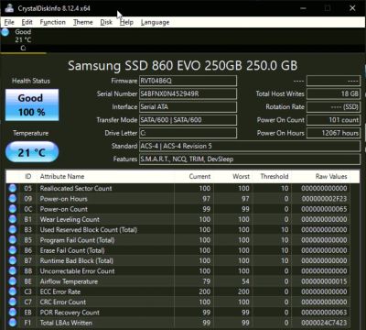Select the Reallocated Sector Count attribute name
The height and width of the screenshot is (330, 366).
tap(76, 189)
